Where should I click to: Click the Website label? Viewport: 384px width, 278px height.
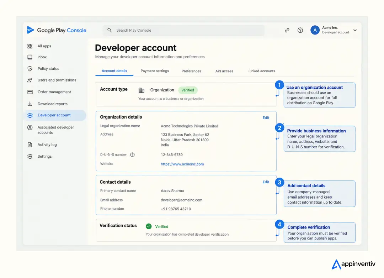pyautogui.click(x=107, y=164)
